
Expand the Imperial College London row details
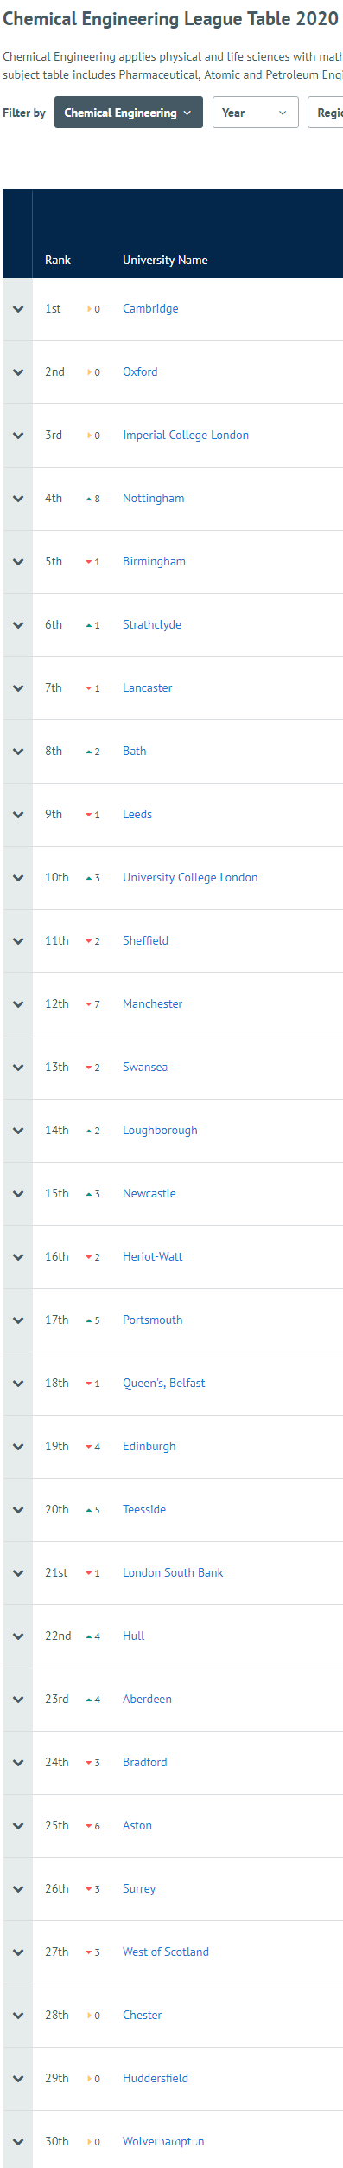point(18,436)
